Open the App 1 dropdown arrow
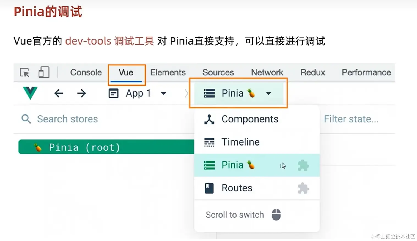Viewport: 417px width, 241px height. point(164,93)
